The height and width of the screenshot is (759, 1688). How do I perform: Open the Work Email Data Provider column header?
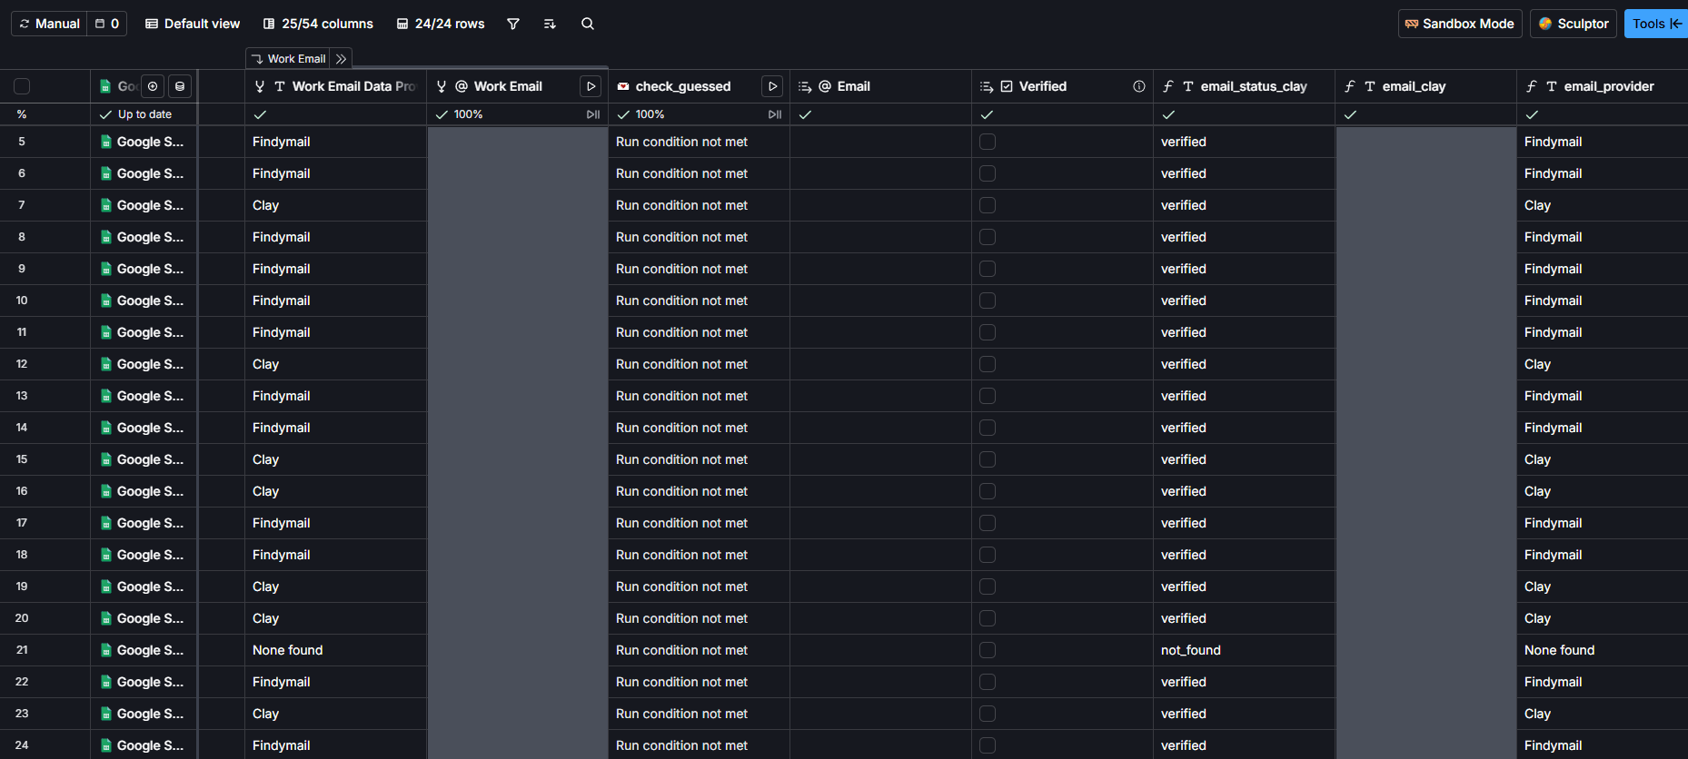pos(335,86)
